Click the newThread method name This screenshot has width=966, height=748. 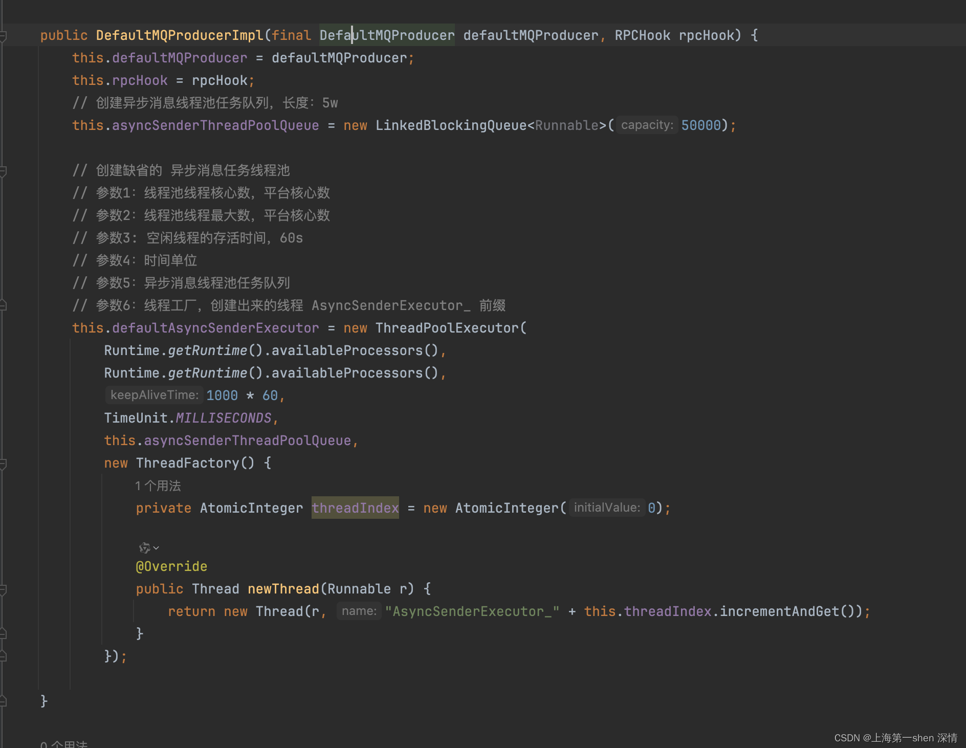283,589
